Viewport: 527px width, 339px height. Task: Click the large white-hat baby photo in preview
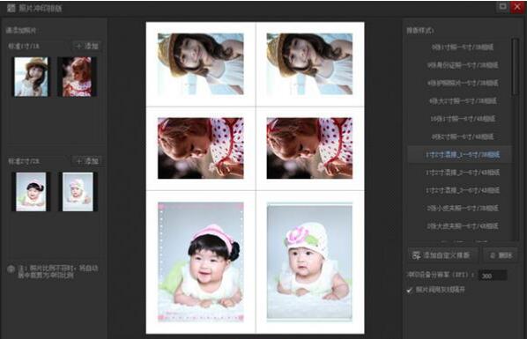[309, 262]
